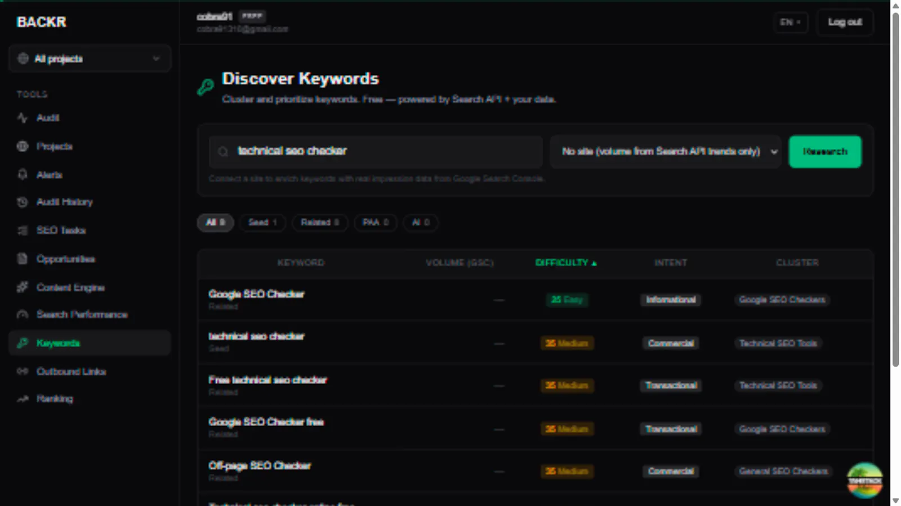Viewport: 901px width, 506px height.
Task: Select the AI filter tab
Action: tap(421, 223)
